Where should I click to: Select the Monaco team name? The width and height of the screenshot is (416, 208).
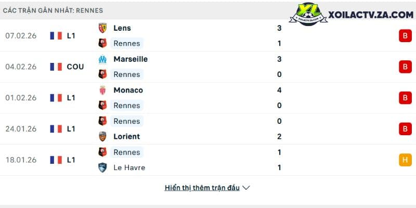coord(128,90)
